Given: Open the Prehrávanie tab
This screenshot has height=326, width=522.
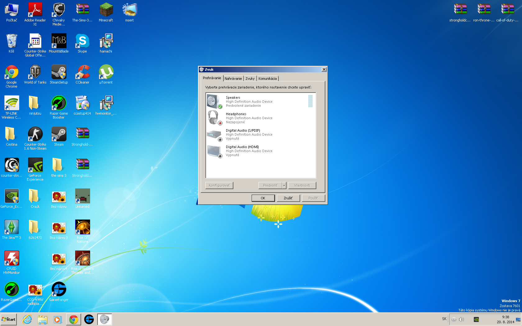Looking at the screenshot, I should [x=212, y=78].
